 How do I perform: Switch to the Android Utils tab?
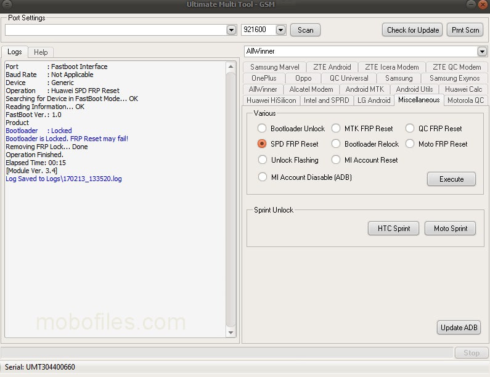coord(414,89)
